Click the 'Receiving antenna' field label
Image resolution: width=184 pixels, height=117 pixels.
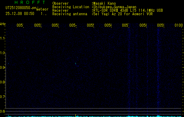70,14
